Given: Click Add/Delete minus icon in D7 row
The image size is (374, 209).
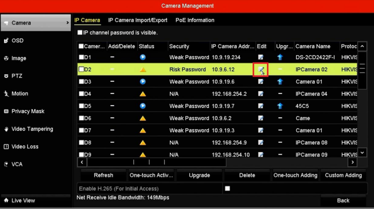Looking at the screenshot, I should click(x=112, y=130).
